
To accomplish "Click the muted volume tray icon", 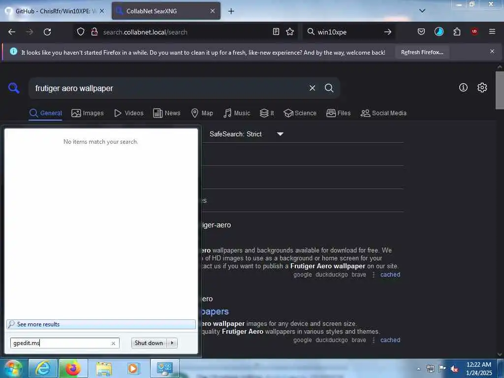I will [454, 369].
